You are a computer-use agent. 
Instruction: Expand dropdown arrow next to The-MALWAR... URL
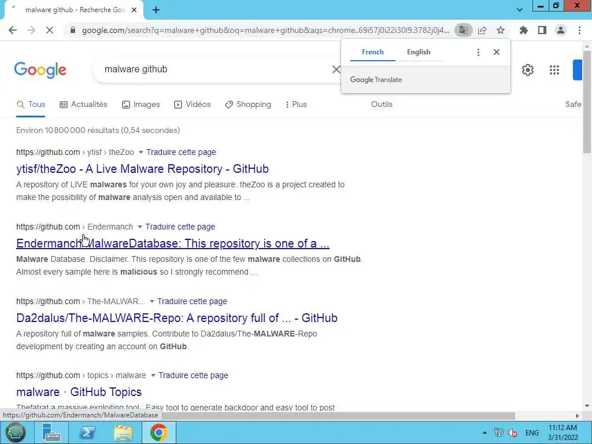pos(152,301)
